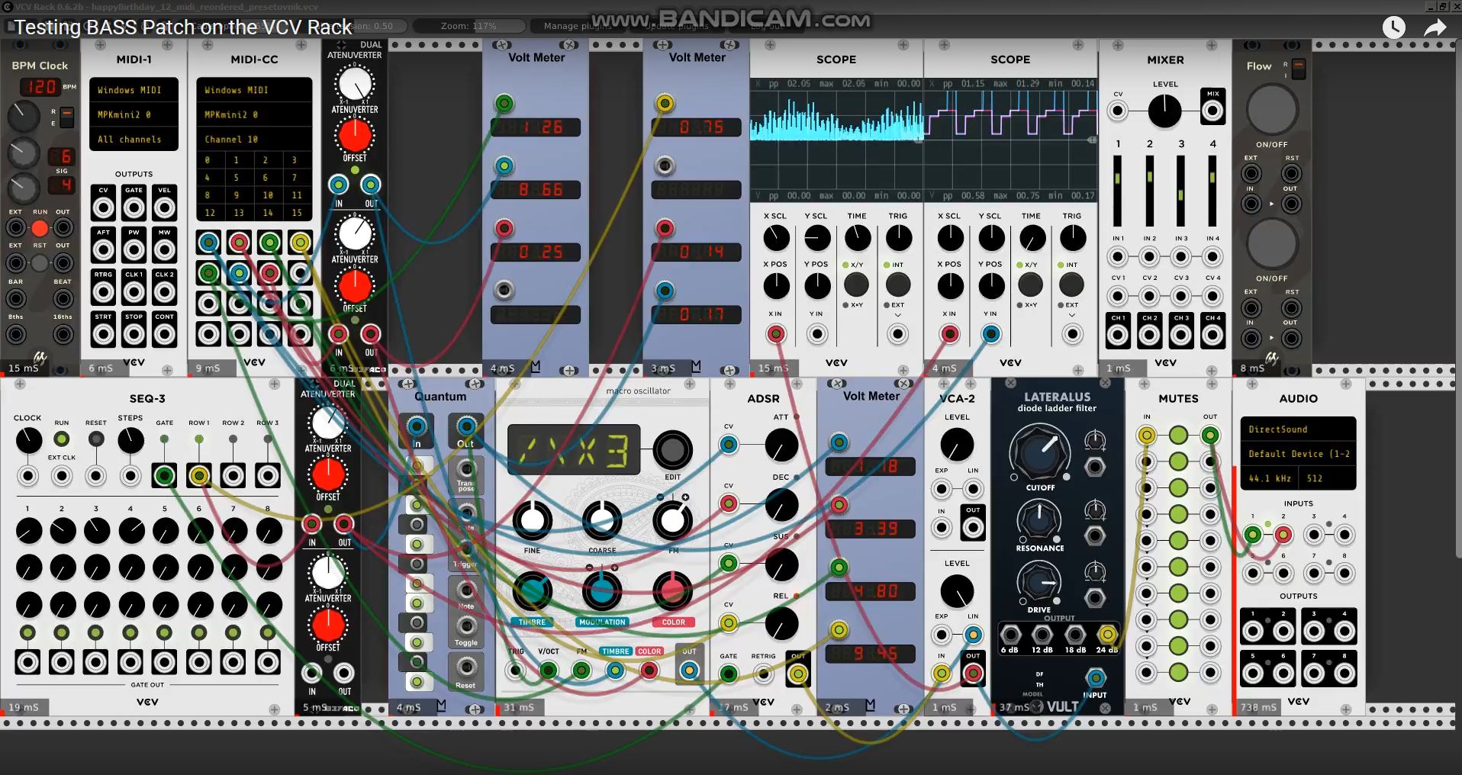Open the AUDIO 'DirectSound' driver selector
The image size is (1462, 775).
1298,429
